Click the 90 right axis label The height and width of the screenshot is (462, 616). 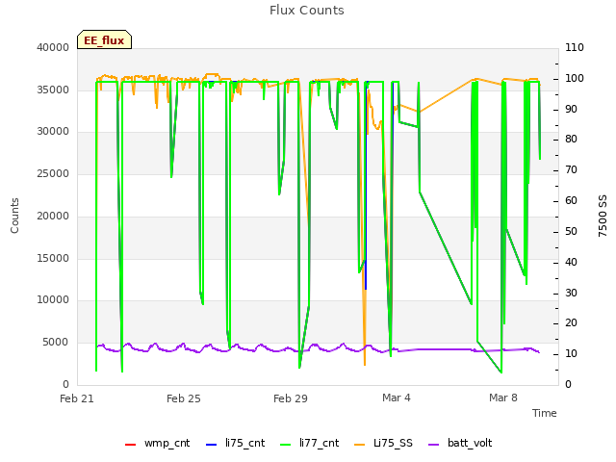coord(571,109)
